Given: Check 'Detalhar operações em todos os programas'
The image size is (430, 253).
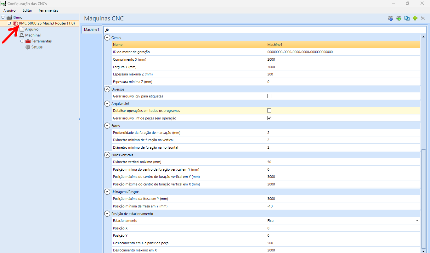Looking at the screenshot, I should tap(269, 111).
